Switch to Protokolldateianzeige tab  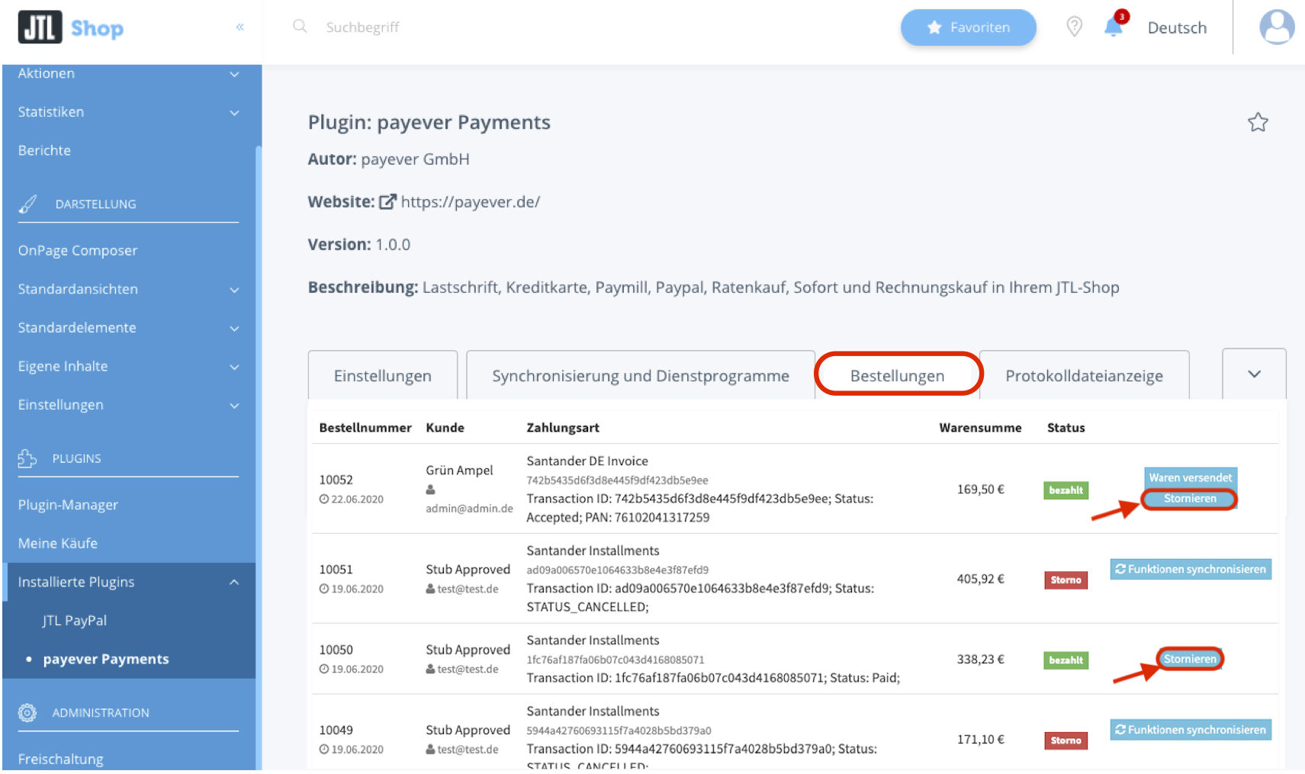coord(1084,375)
